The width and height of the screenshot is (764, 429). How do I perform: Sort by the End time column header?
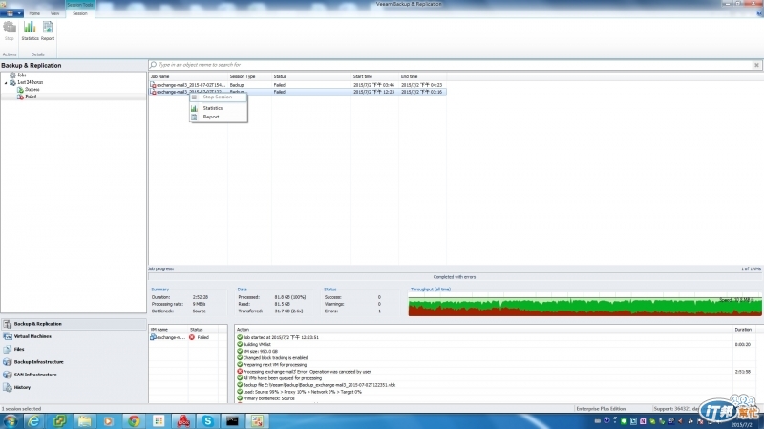[422, 76]
